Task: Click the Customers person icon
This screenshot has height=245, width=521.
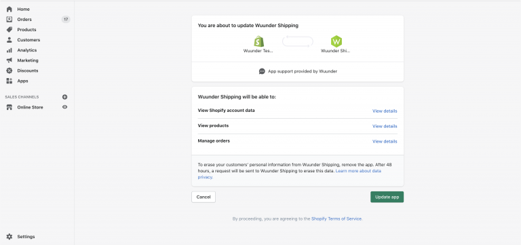Action: [9, 40]
